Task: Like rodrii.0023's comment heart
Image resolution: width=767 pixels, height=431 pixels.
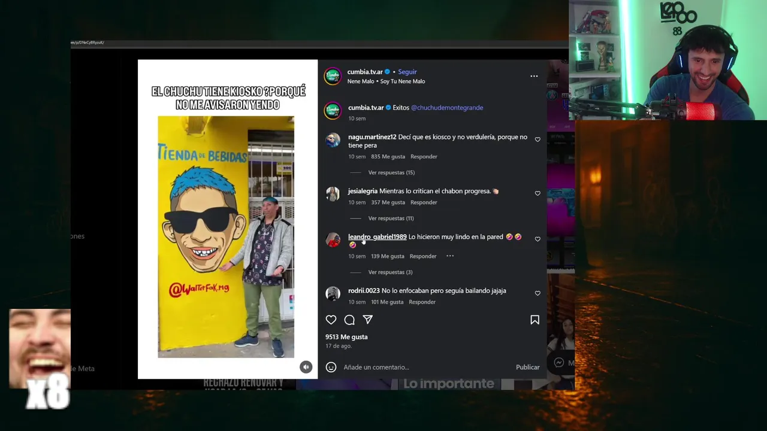Action: (x=537, y=293)
